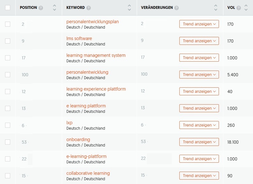
Task: Check the box for the personalentwicklungsplan row
Action: tap(8, 24)
